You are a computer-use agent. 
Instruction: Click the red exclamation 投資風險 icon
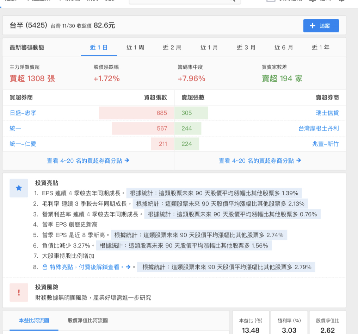click(19, 292)
